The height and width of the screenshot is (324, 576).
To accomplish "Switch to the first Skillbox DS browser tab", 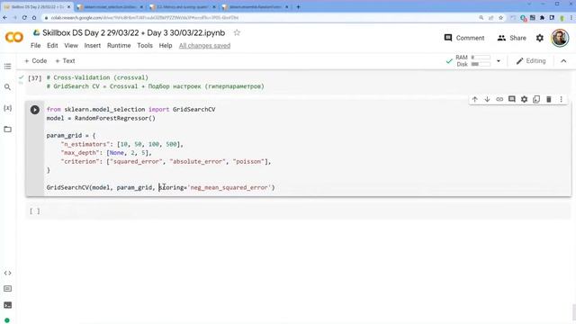I will click(x=37, y=7).
